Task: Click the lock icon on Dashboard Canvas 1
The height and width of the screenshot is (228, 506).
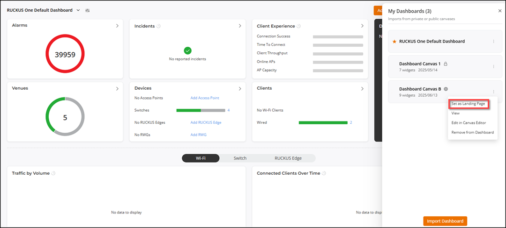Action: [446, 64]
